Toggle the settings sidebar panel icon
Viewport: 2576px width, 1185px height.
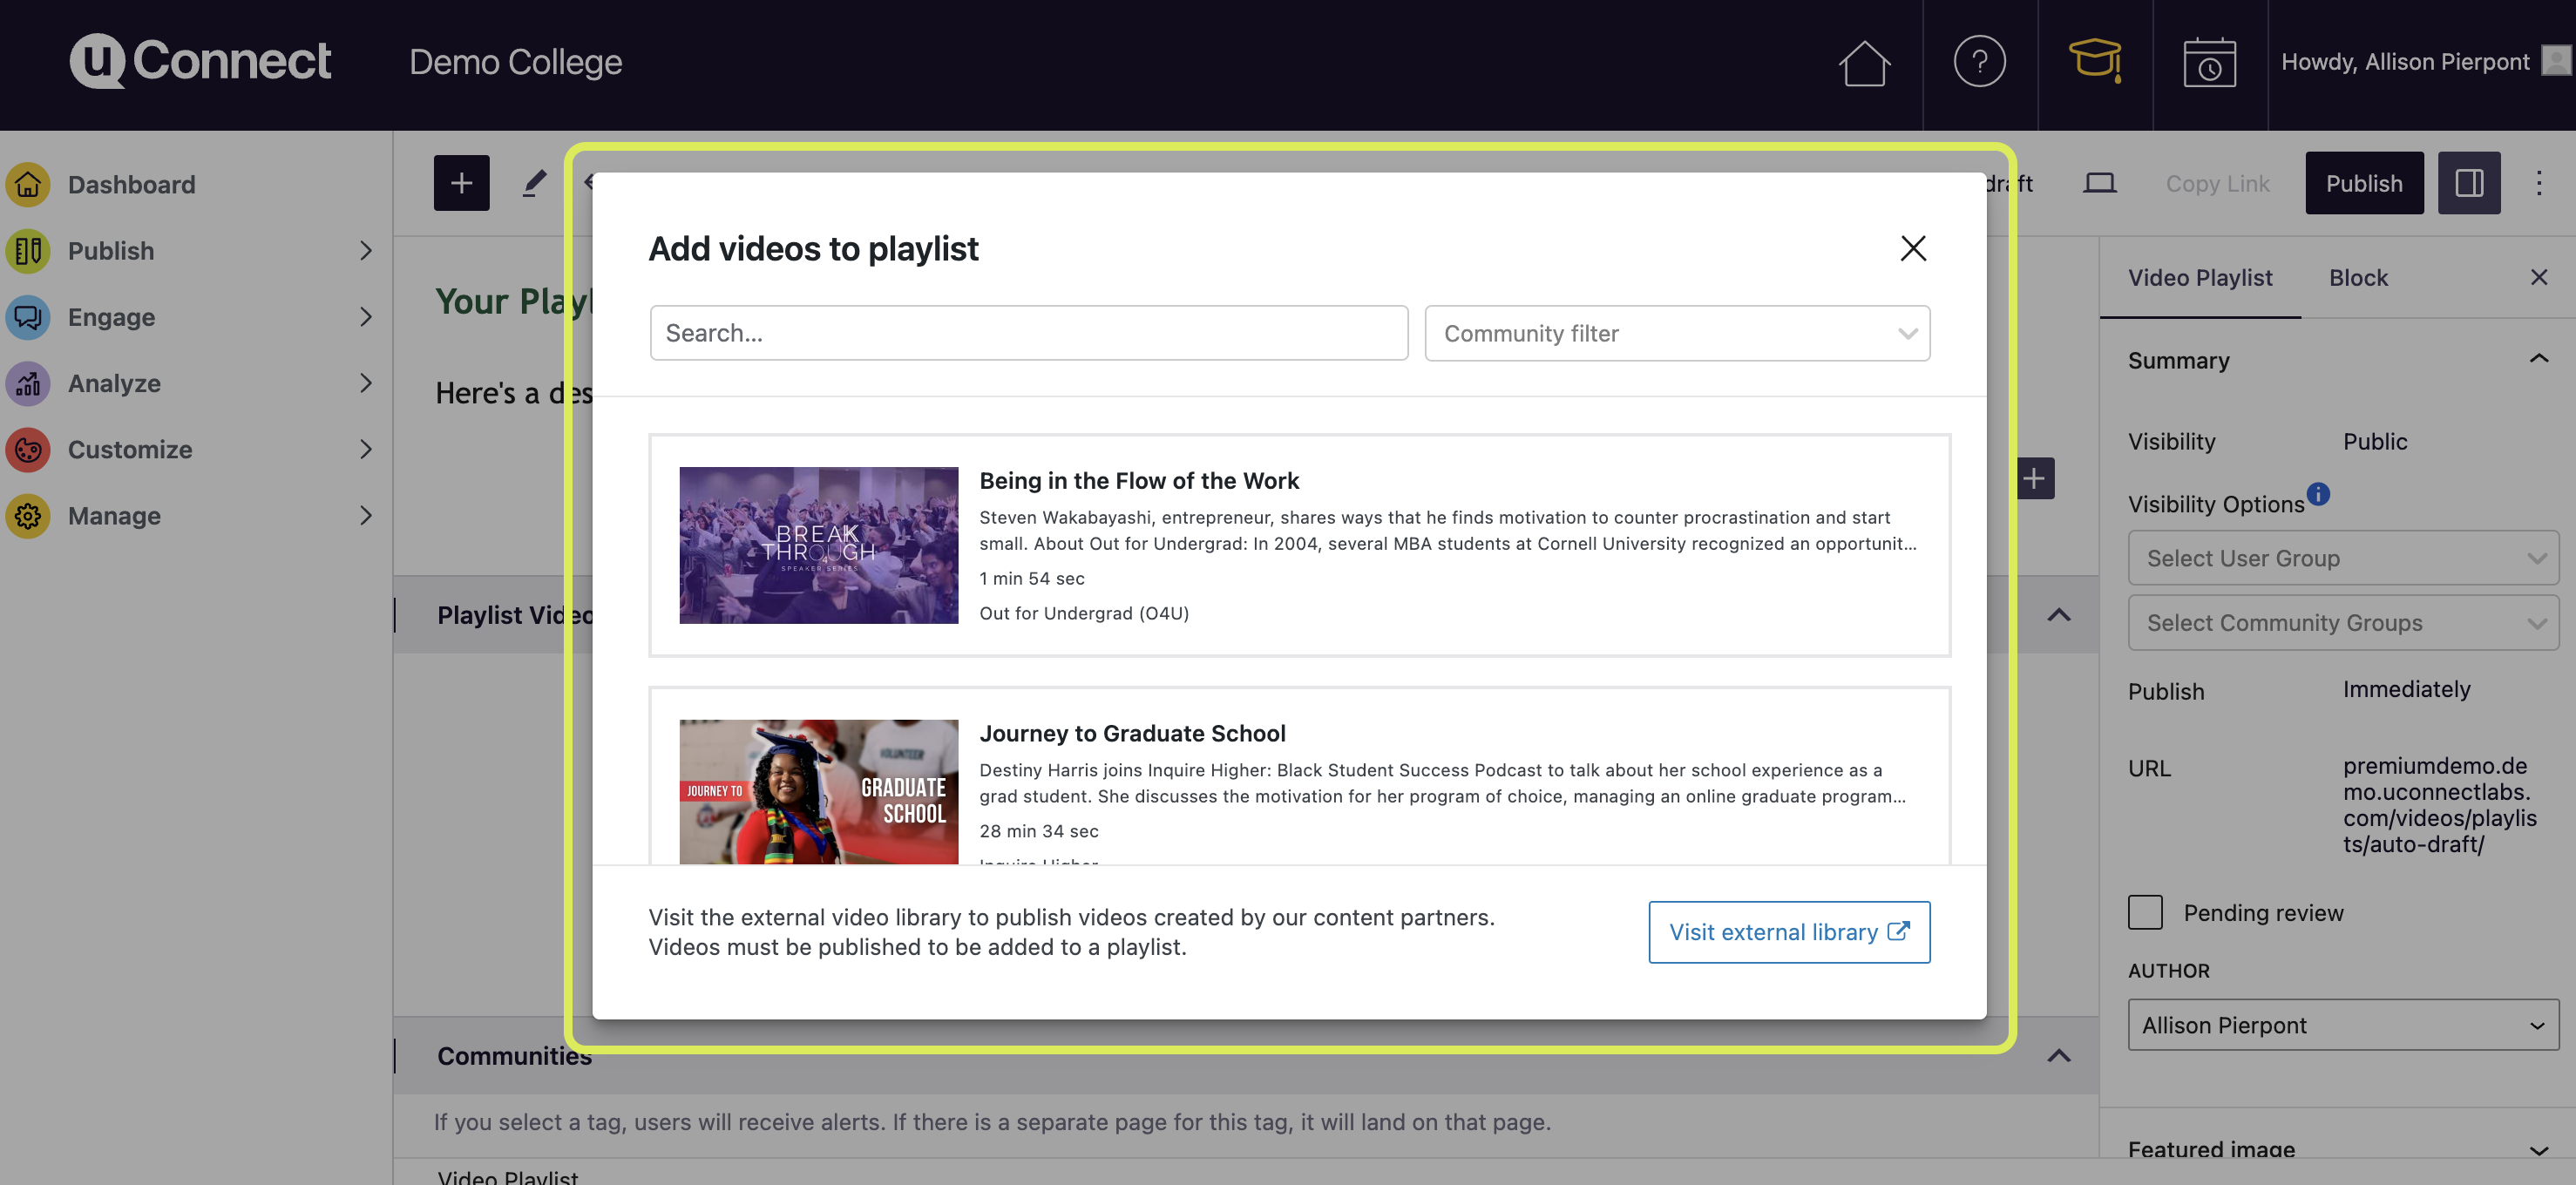coord(2468,183)
